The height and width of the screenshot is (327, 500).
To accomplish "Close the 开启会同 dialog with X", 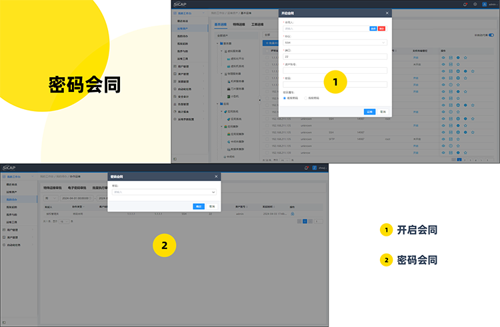I will click(x=387, y=13).
